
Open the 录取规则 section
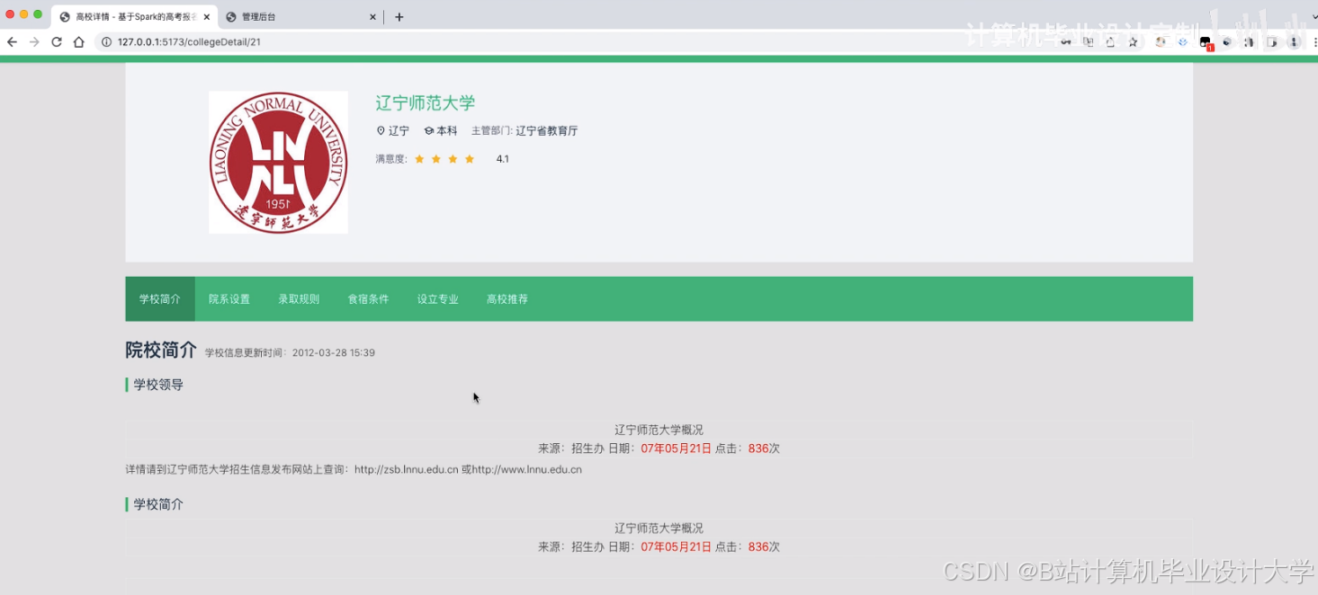298,299
